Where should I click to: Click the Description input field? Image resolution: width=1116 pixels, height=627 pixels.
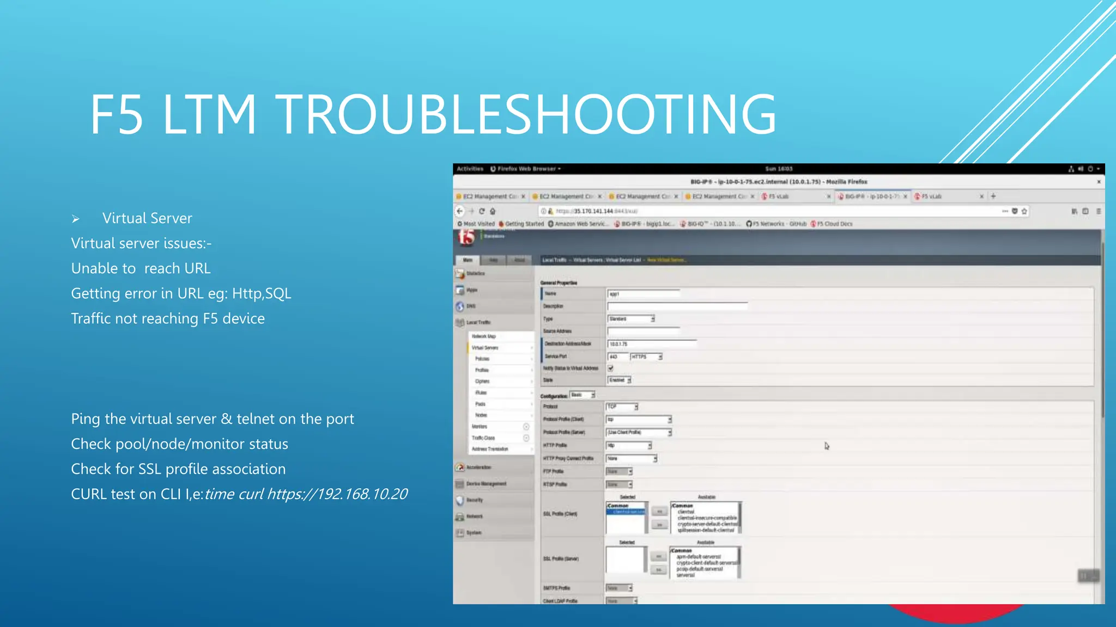click(x=677, y=306)
